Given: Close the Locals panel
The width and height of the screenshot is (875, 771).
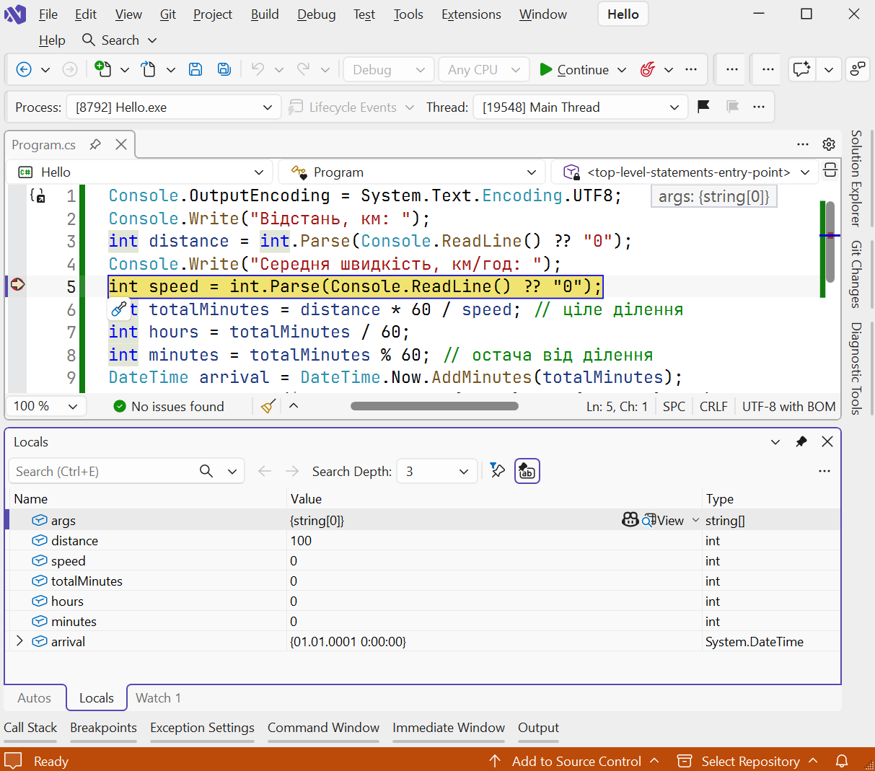Looking at the screenshot, I should pyautogui.click(x=827, y=441).
